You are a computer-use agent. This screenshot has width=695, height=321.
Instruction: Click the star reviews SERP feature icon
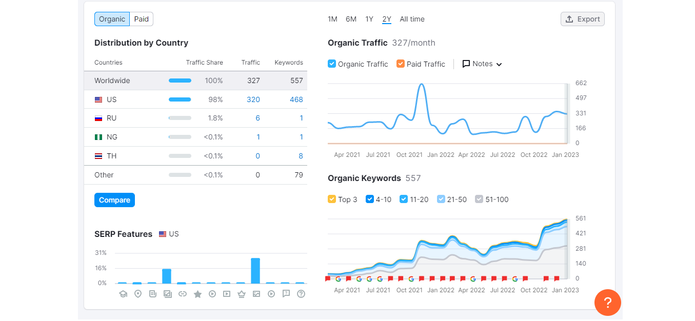pyautogui.click(x=197, y=294)
